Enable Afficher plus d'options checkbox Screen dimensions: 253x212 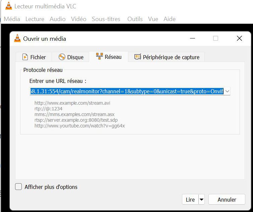18,187
